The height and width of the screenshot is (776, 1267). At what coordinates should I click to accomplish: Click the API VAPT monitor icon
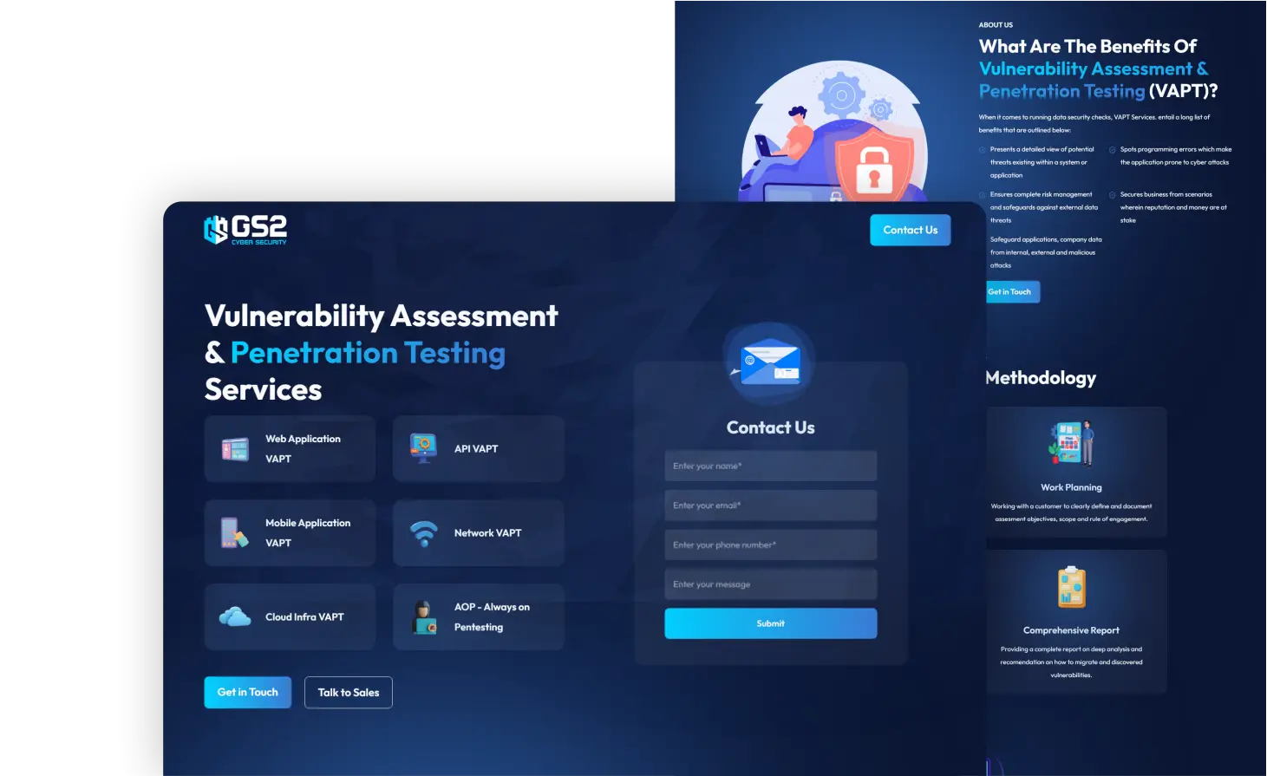point(423,447)
